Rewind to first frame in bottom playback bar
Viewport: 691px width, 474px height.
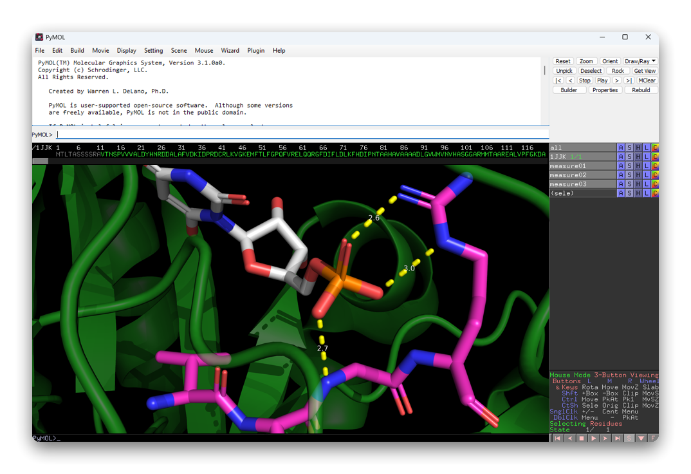[557, 439]
